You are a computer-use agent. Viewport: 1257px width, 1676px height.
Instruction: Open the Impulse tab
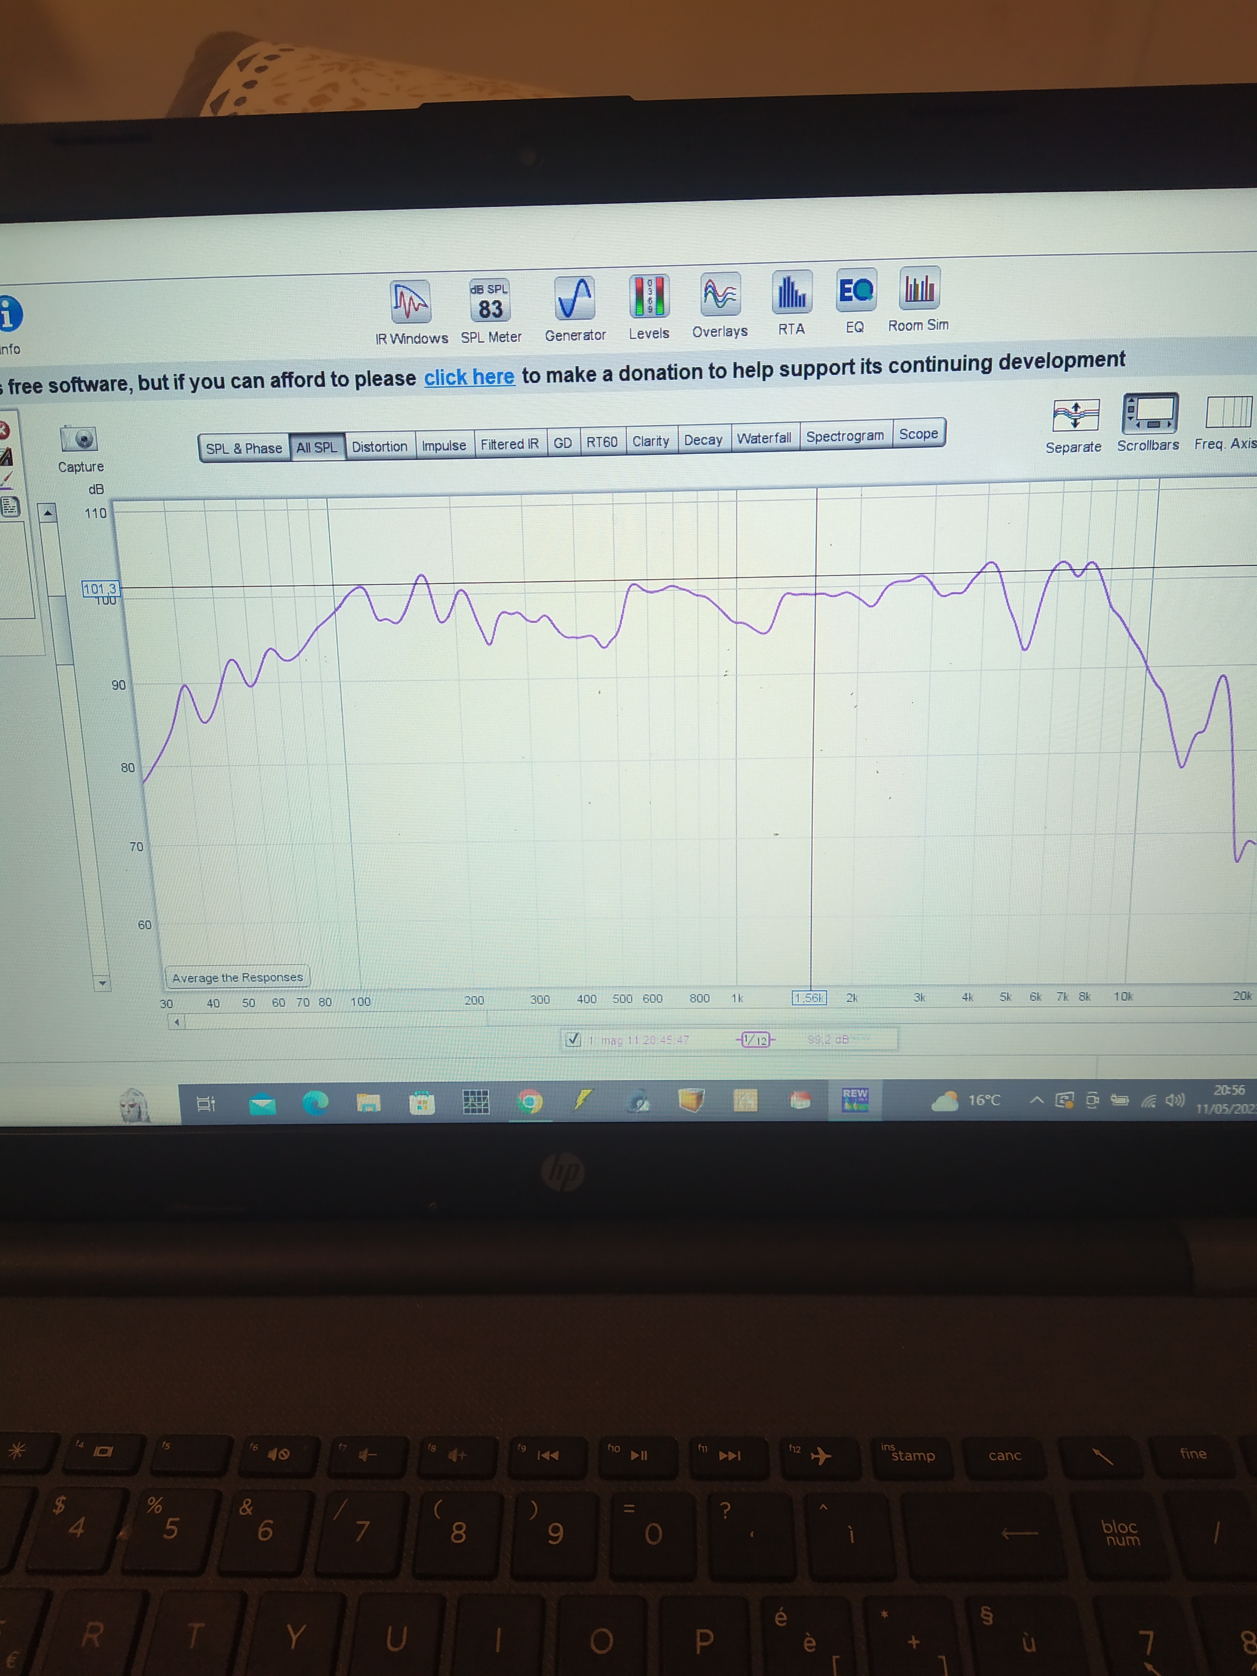click(x=444, y=445)
